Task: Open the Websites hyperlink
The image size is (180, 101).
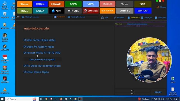Action: click(137, 24)
